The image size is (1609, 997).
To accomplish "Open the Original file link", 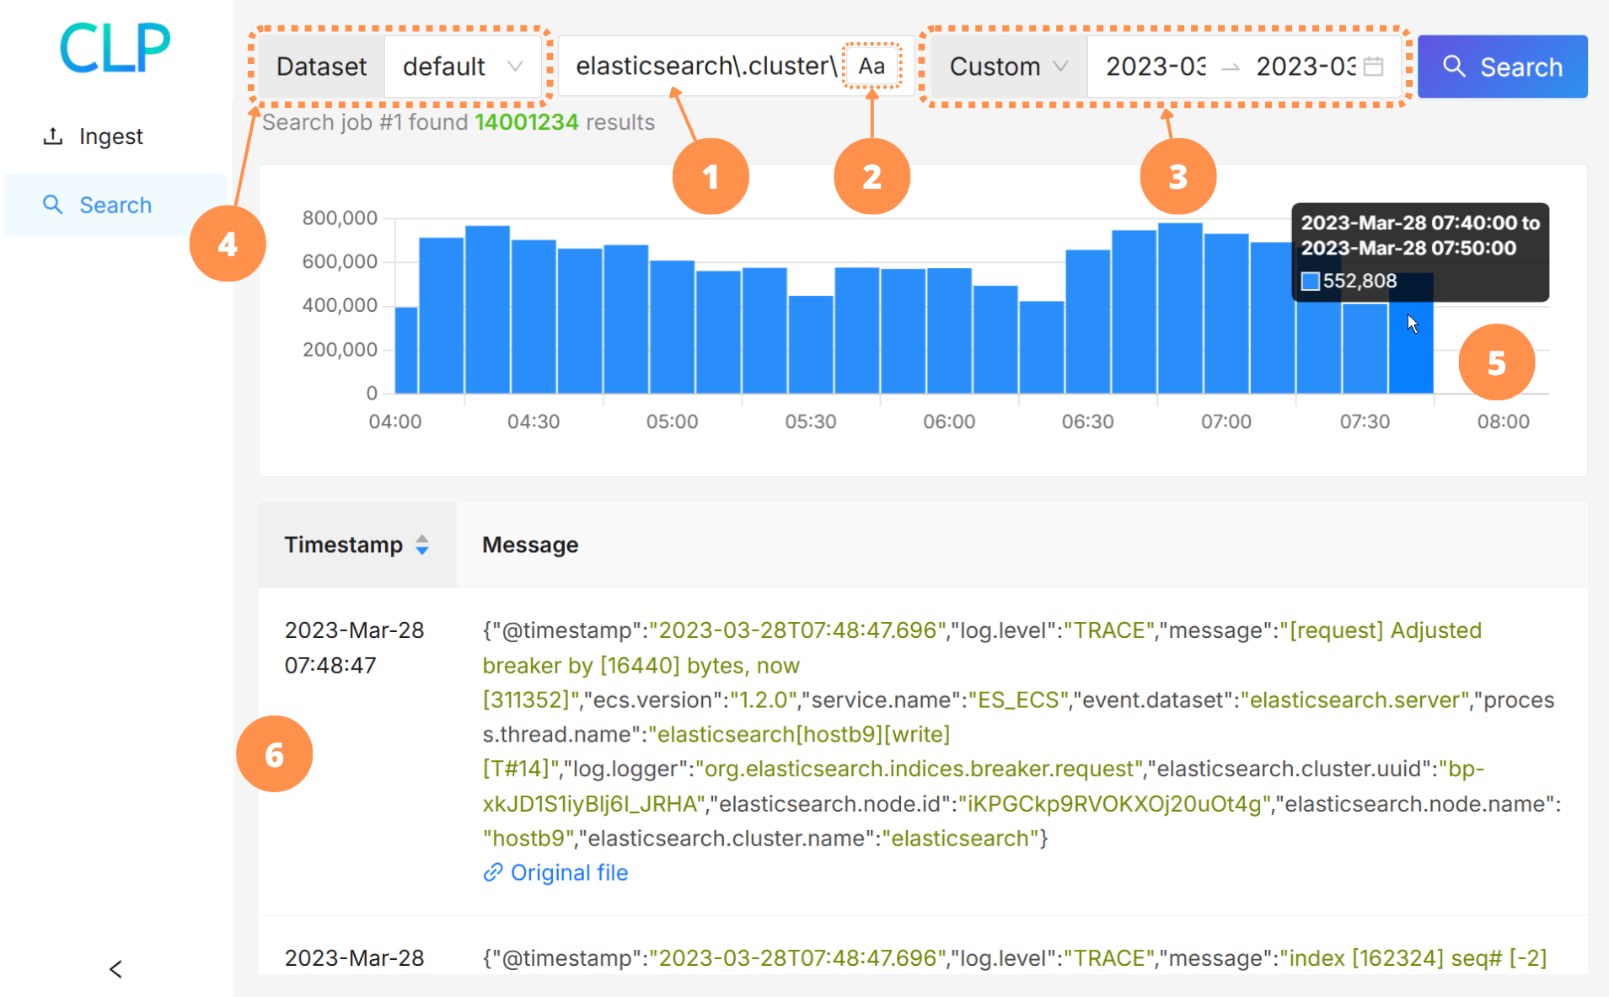I will 568,873.
